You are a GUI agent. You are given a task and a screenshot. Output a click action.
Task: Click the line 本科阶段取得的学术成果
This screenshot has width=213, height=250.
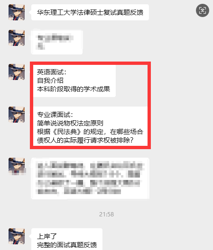pos(74,89)
